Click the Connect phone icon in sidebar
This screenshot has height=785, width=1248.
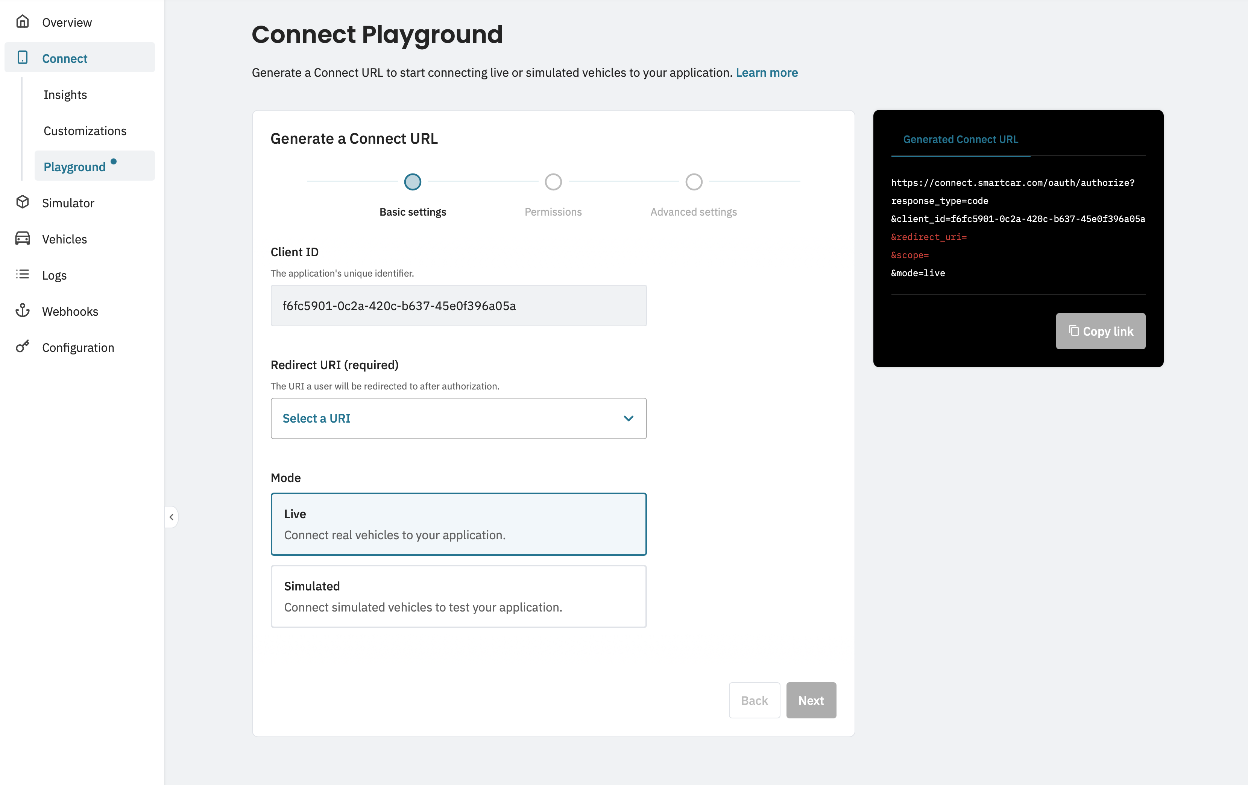(x=22, y=58)
